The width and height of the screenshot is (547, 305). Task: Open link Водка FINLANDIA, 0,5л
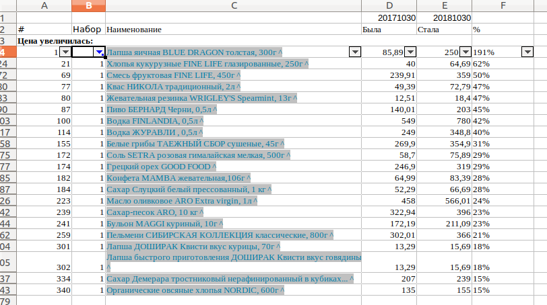pos(155,122)
